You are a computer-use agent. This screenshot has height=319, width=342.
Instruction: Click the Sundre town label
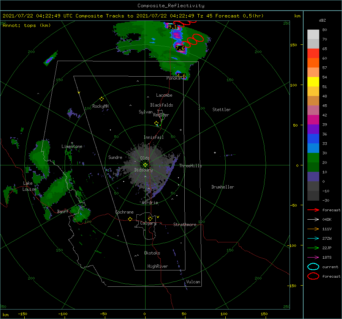click(115, 157)
